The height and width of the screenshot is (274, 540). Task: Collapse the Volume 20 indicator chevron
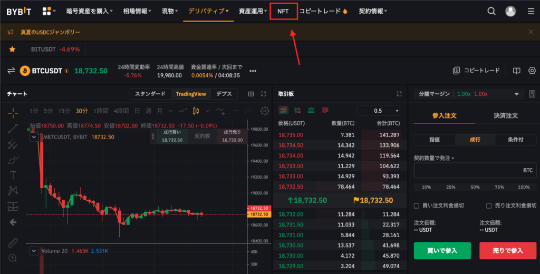click(34, 251)
